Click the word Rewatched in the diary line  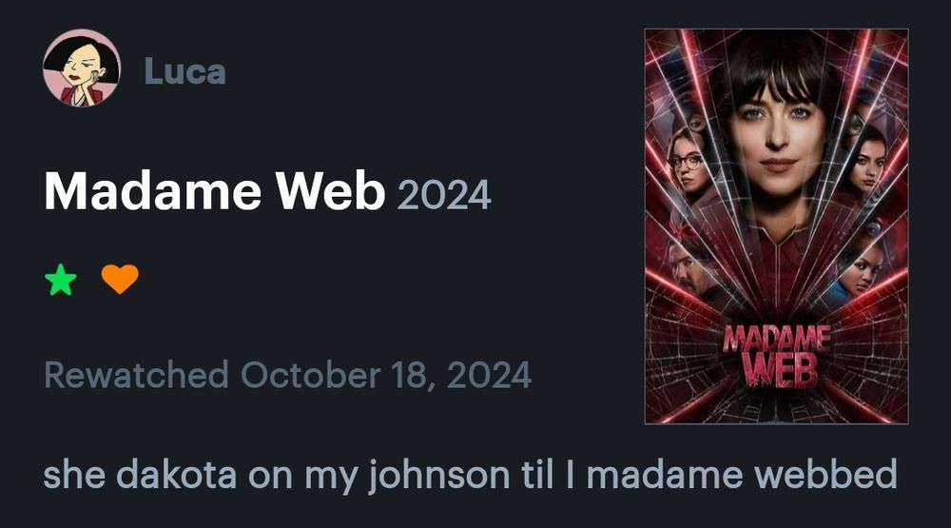[x=136, y=375]
